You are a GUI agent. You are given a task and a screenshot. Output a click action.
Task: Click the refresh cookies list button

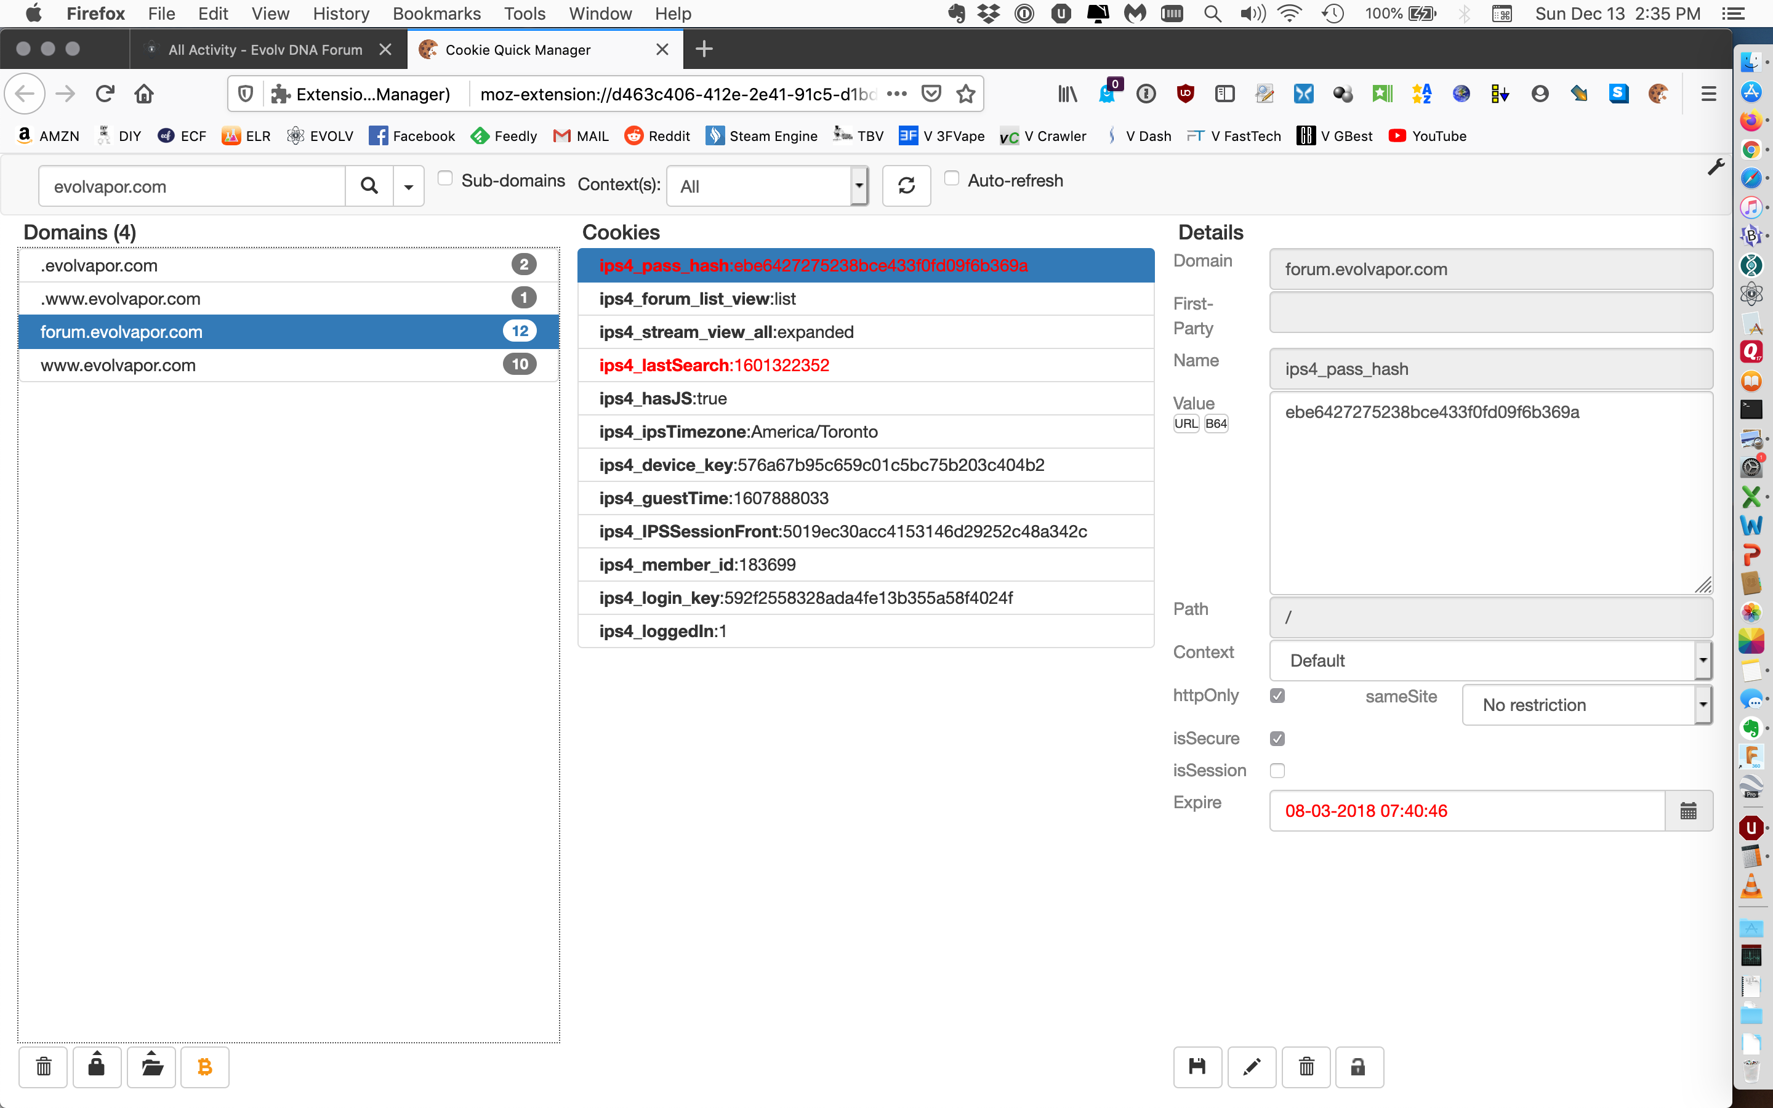[906, 186]
